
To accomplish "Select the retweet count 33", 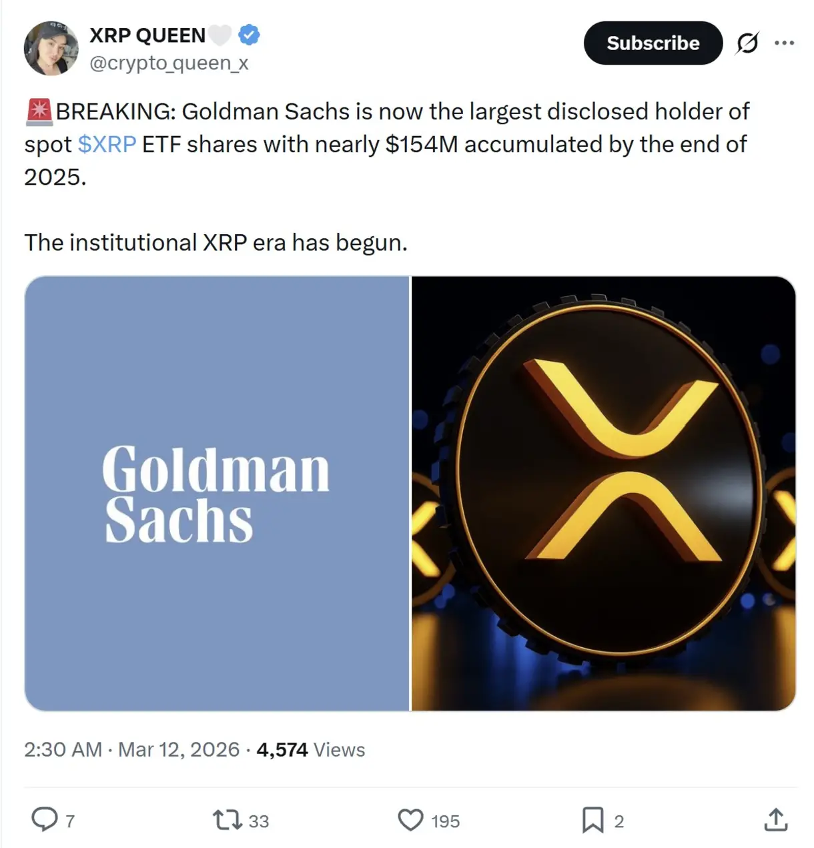I will (x=258, y=821).
